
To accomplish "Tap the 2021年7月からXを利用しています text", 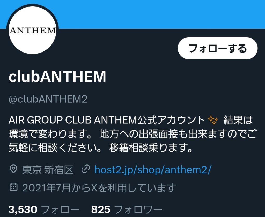I will [99, 188].
